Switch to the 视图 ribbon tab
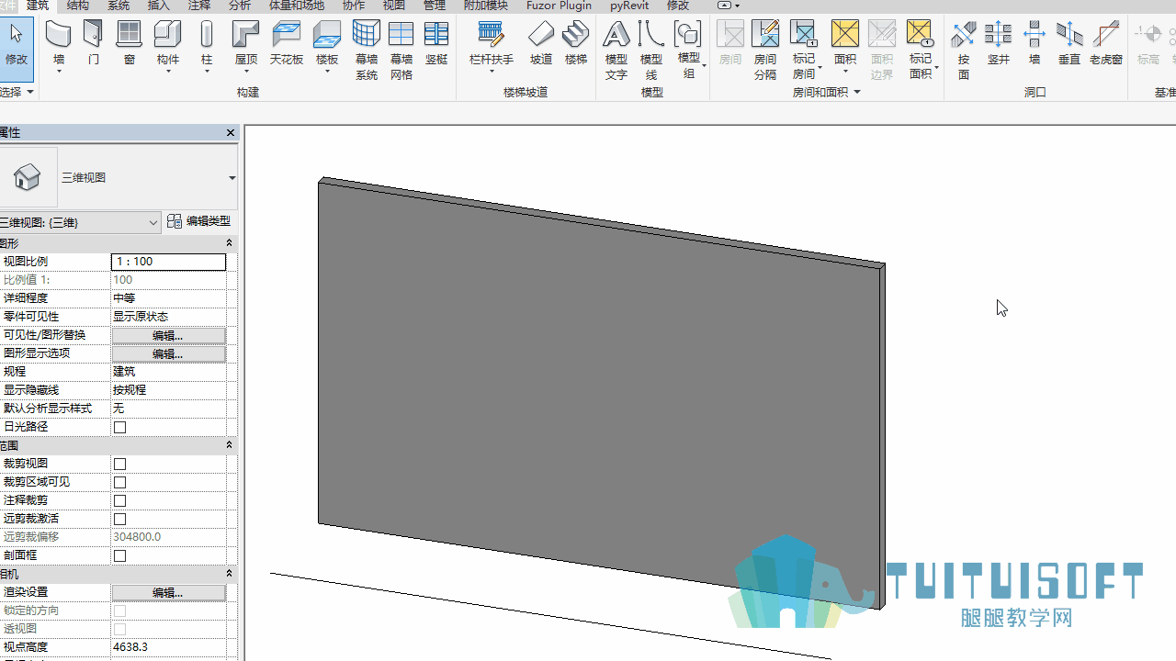This screenshot has height=661, width=1176. coord(394,6)
